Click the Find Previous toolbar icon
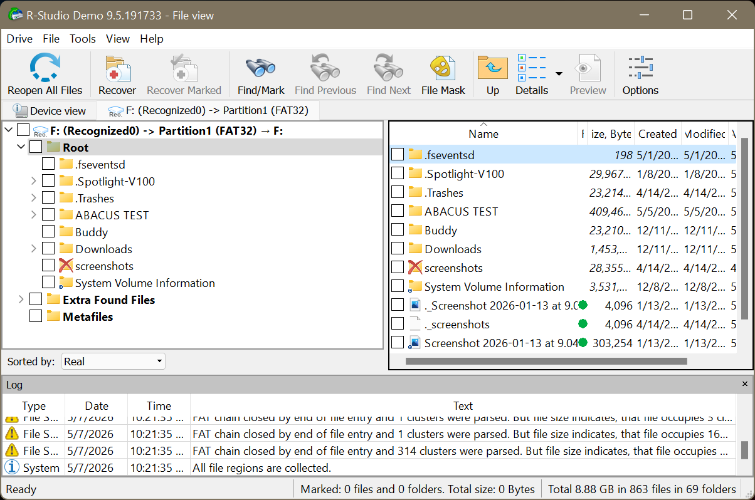 (325, 68)
